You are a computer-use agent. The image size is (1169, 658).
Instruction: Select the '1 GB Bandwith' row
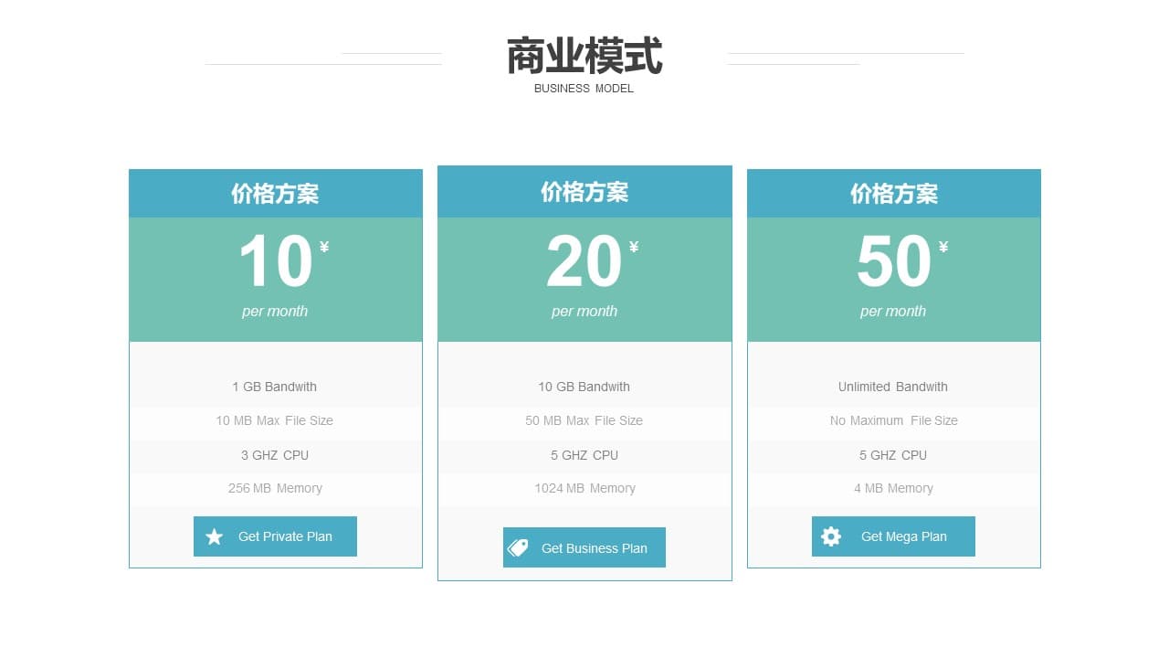coord(275,387)
